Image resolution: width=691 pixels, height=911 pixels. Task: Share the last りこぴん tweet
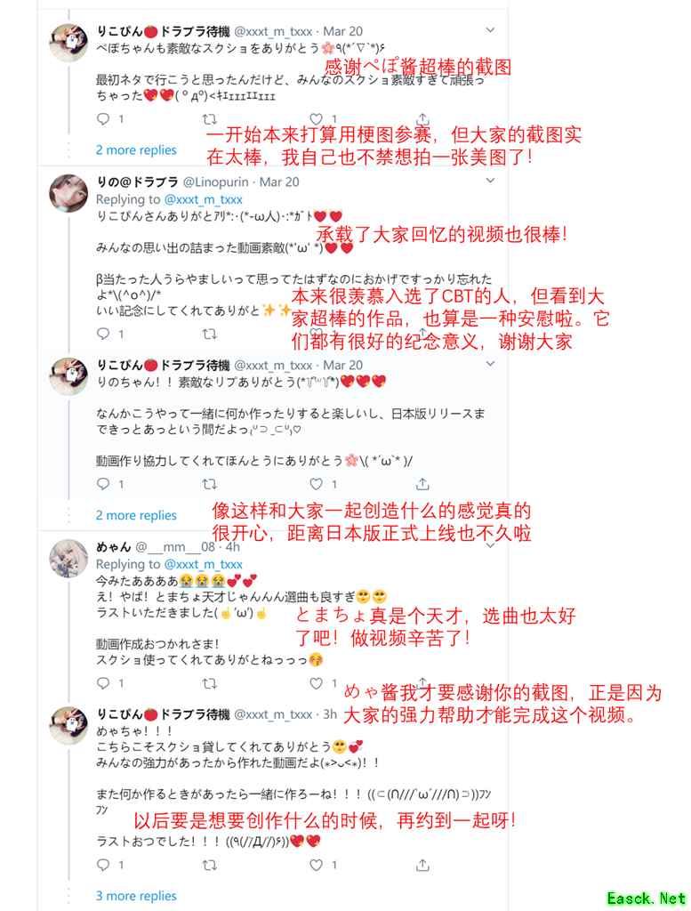422,865
